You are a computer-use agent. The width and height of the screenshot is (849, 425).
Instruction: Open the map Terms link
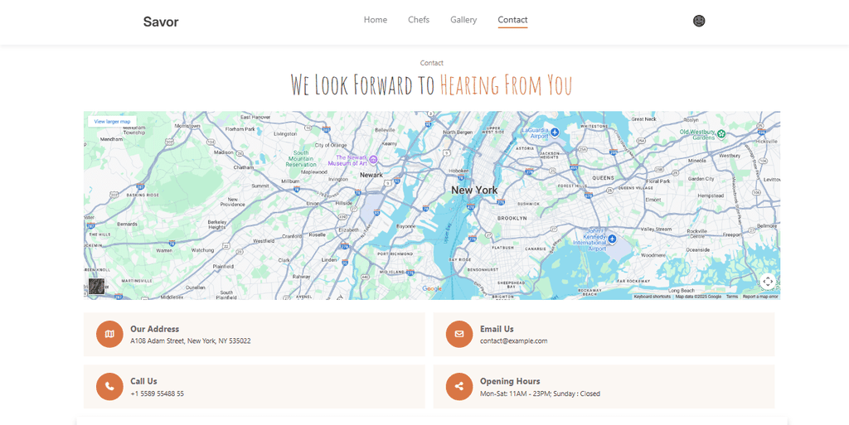click(x=732, y=297)
